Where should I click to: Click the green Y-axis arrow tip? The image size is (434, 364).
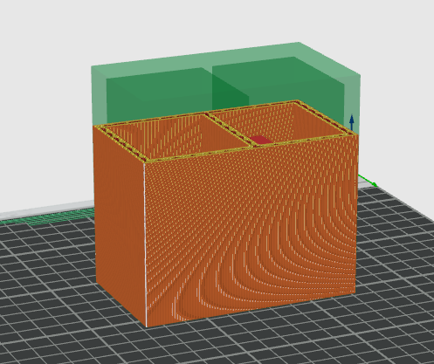point(374,184)
